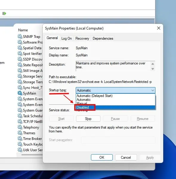
Task: Click the description scroll down arrow
Action: pos(153,69)
